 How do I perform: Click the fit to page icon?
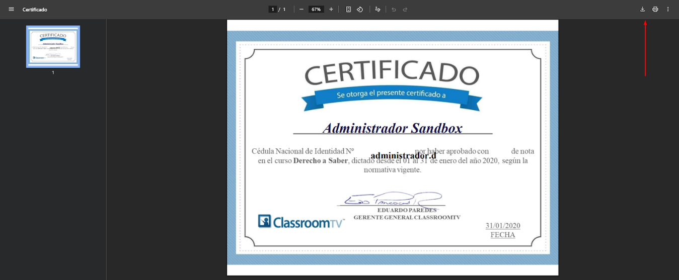(348, 9)
